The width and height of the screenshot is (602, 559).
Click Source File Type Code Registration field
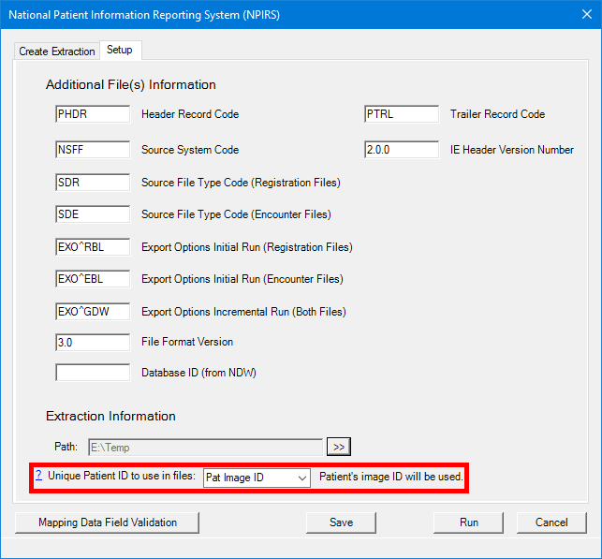tap(92, 183)
